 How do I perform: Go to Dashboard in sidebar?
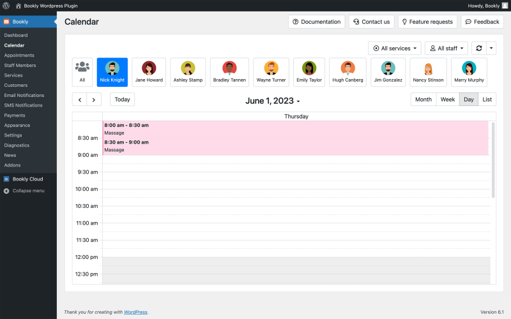point(16,35)
